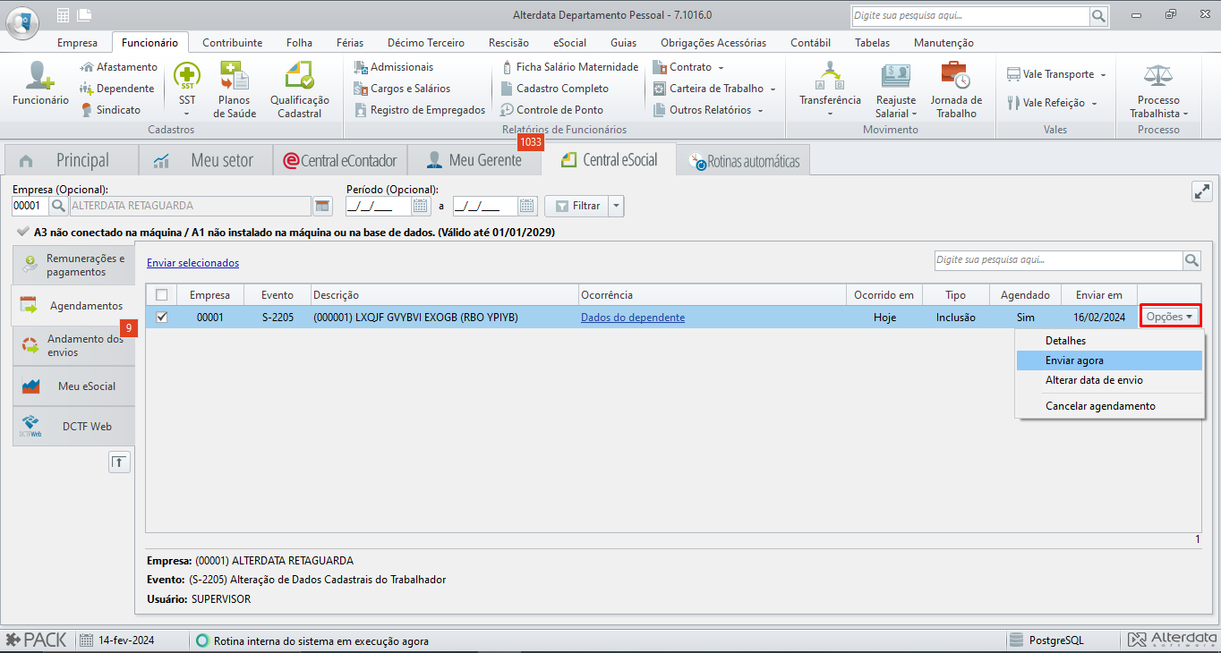
Task: Click the Empresa code input field
Action: pos(30,206)
